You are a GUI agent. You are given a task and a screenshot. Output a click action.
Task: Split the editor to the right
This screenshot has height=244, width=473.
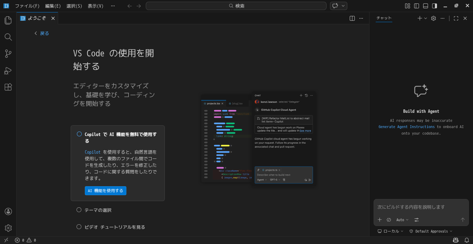[352, 18]
